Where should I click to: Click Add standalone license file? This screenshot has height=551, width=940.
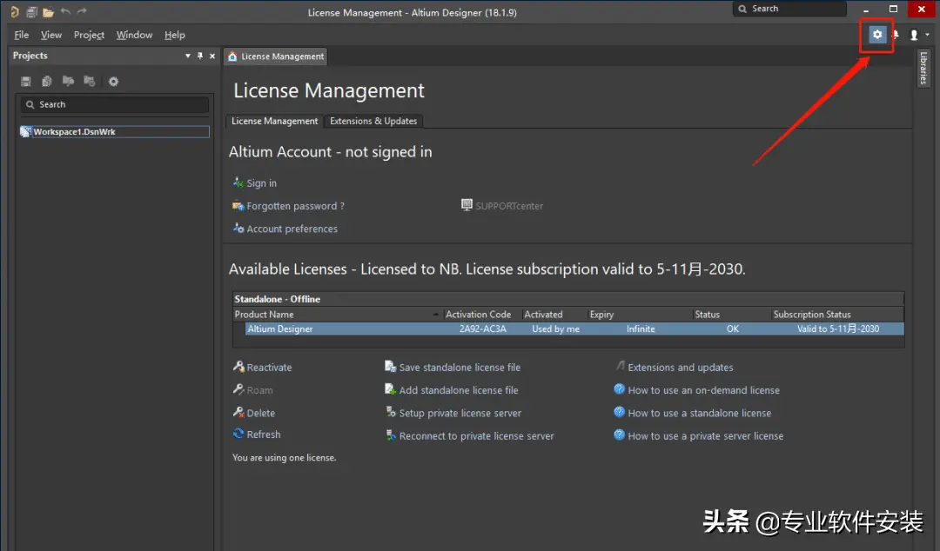pyautogui.click(x=459, y=390)
